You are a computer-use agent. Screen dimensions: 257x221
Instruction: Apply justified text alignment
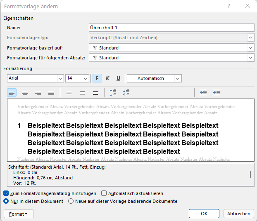pyautogui.click(x=51, y=93)
